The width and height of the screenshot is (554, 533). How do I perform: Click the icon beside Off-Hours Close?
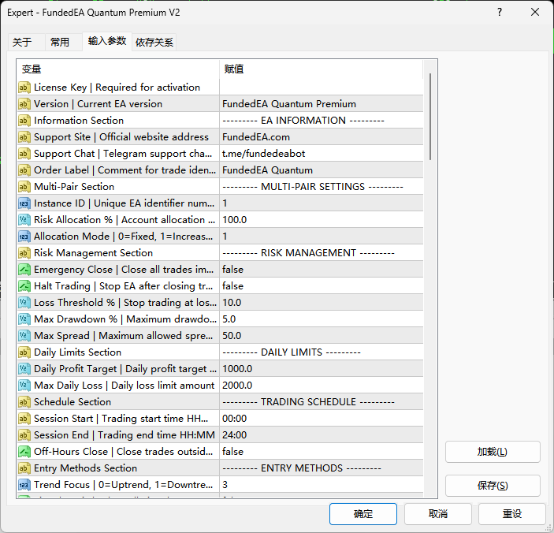point(24,452)
